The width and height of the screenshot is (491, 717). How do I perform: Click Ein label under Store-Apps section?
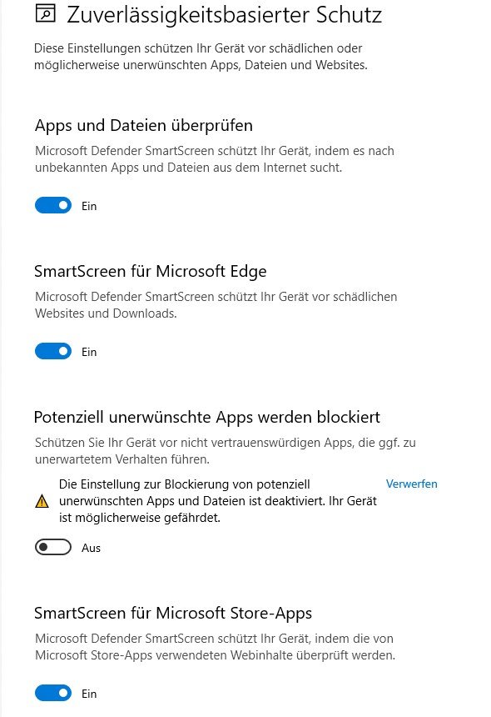pyautogui.click(x=89, y=694)
